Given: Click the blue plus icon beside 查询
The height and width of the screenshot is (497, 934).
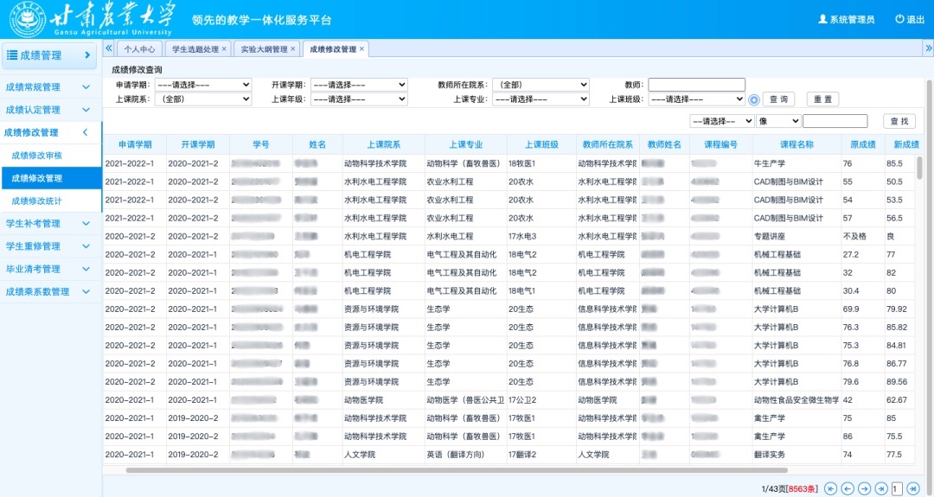Looking at the screenshot, I should [x=754, y=100].
